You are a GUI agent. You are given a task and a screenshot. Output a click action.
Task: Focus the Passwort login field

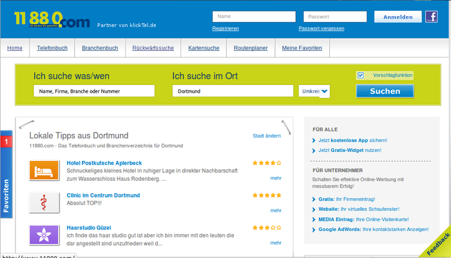coord(335,17)
